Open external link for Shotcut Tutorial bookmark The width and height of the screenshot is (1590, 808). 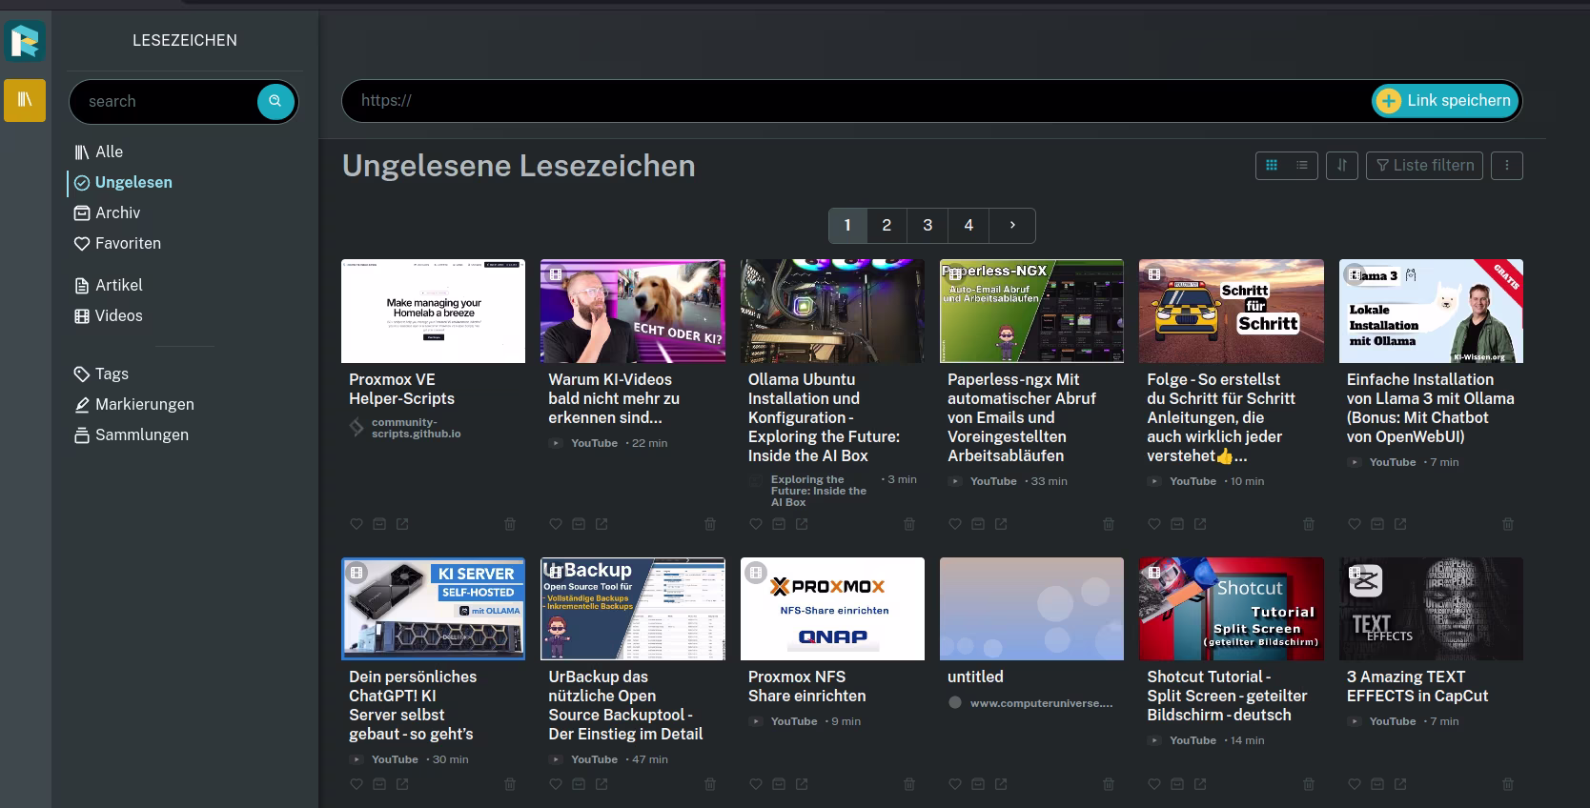tap(1200, 784)
